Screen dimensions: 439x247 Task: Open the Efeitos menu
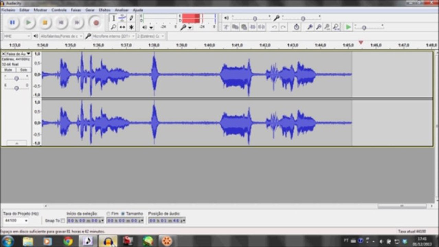(105, 10)
